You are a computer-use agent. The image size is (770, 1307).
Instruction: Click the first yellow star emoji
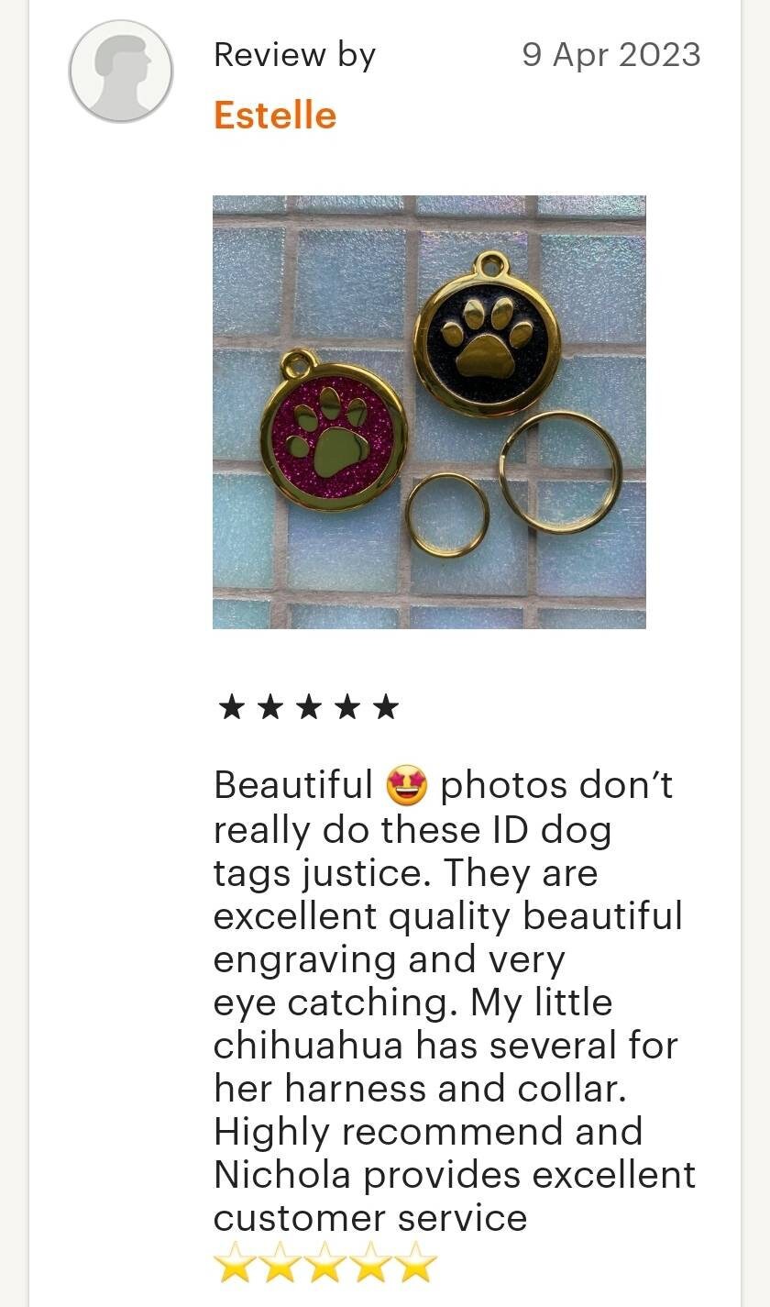point(236,1262)
